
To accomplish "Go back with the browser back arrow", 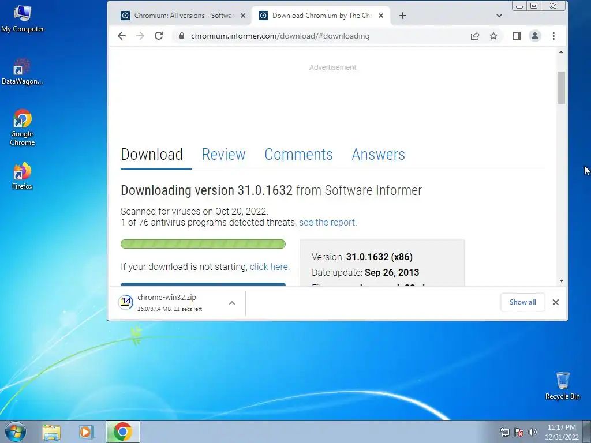I will coord(121,36).
